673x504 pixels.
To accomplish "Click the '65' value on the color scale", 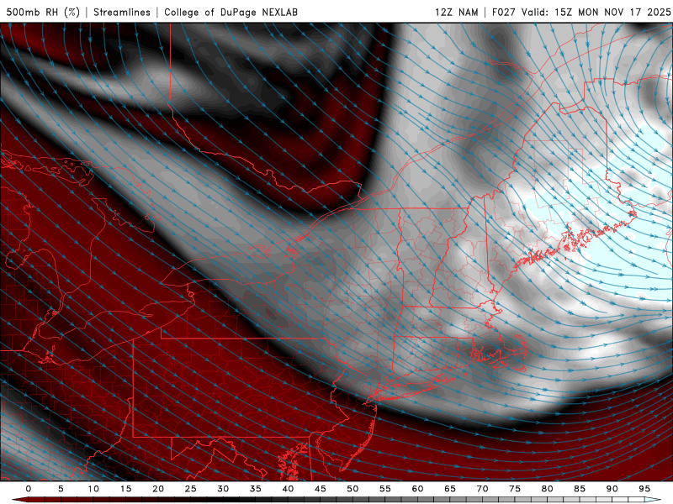I will [450, 489].
